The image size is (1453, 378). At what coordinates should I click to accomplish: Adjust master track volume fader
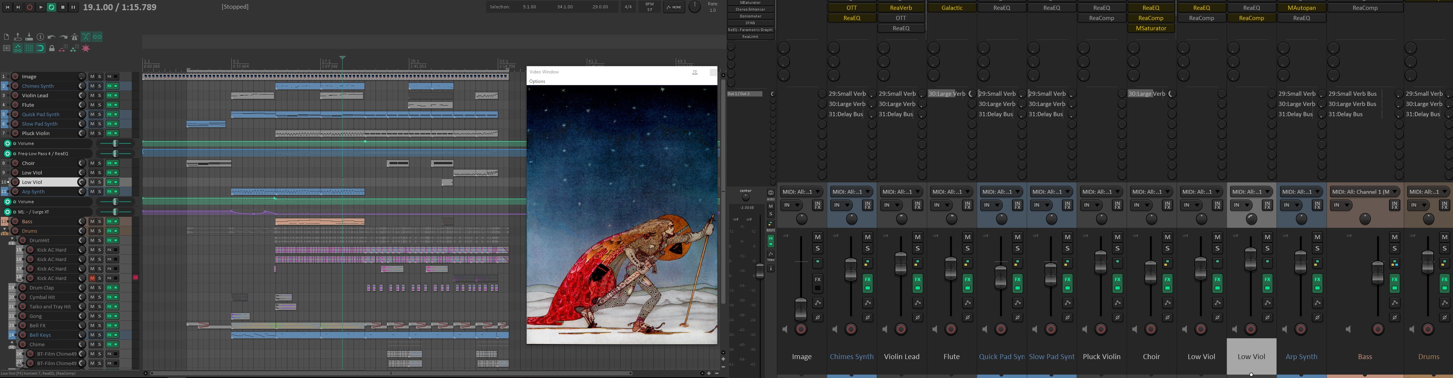760,271
